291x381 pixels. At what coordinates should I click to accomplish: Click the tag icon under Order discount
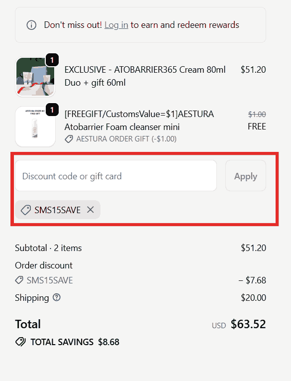(19, 280)
